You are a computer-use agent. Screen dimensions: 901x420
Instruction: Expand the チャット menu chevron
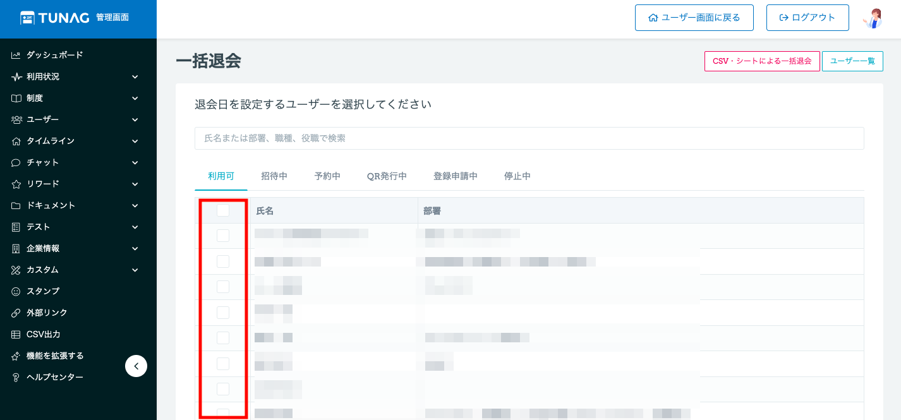point(135,162)
